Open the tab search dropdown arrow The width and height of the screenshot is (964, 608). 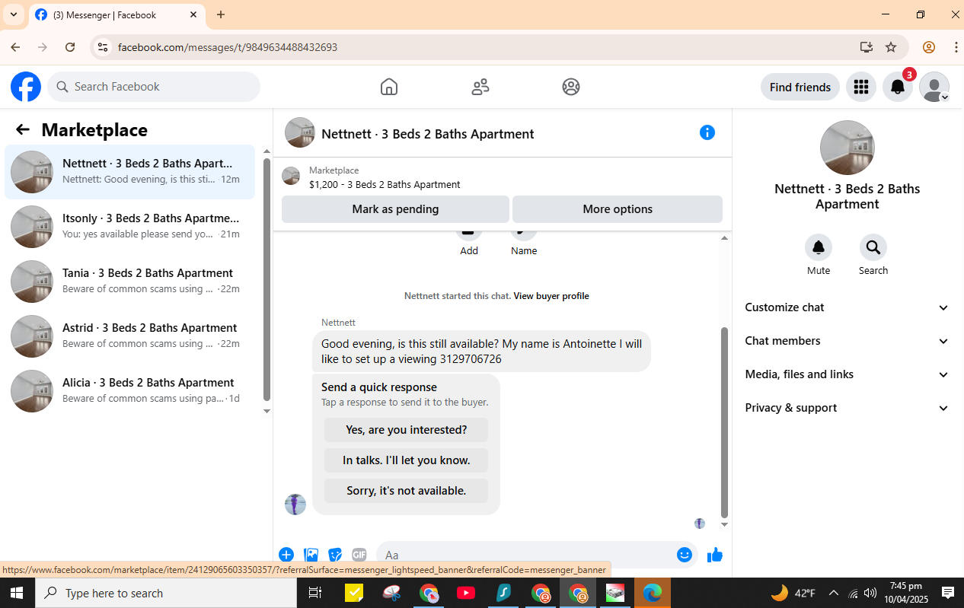click(14, 14)
